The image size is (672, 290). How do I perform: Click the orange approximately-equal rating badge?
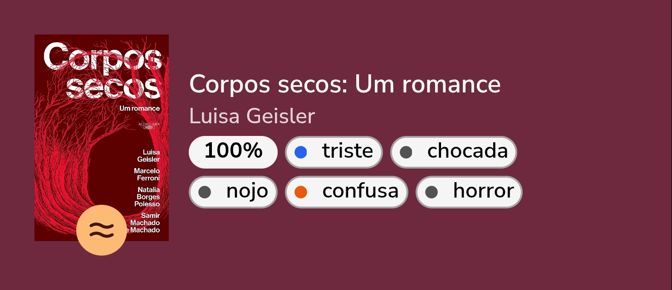pyautogui.click(x=102, y=230)
